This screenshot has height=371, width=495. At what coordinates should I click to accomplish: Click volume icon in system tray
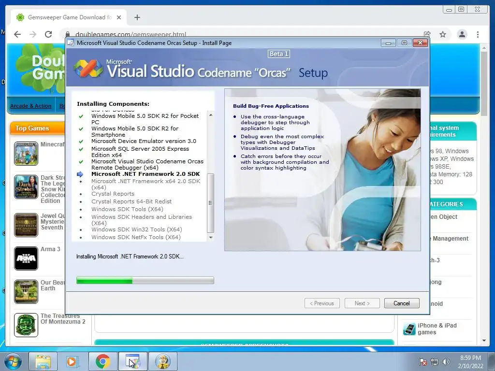[x=446, y=362]
